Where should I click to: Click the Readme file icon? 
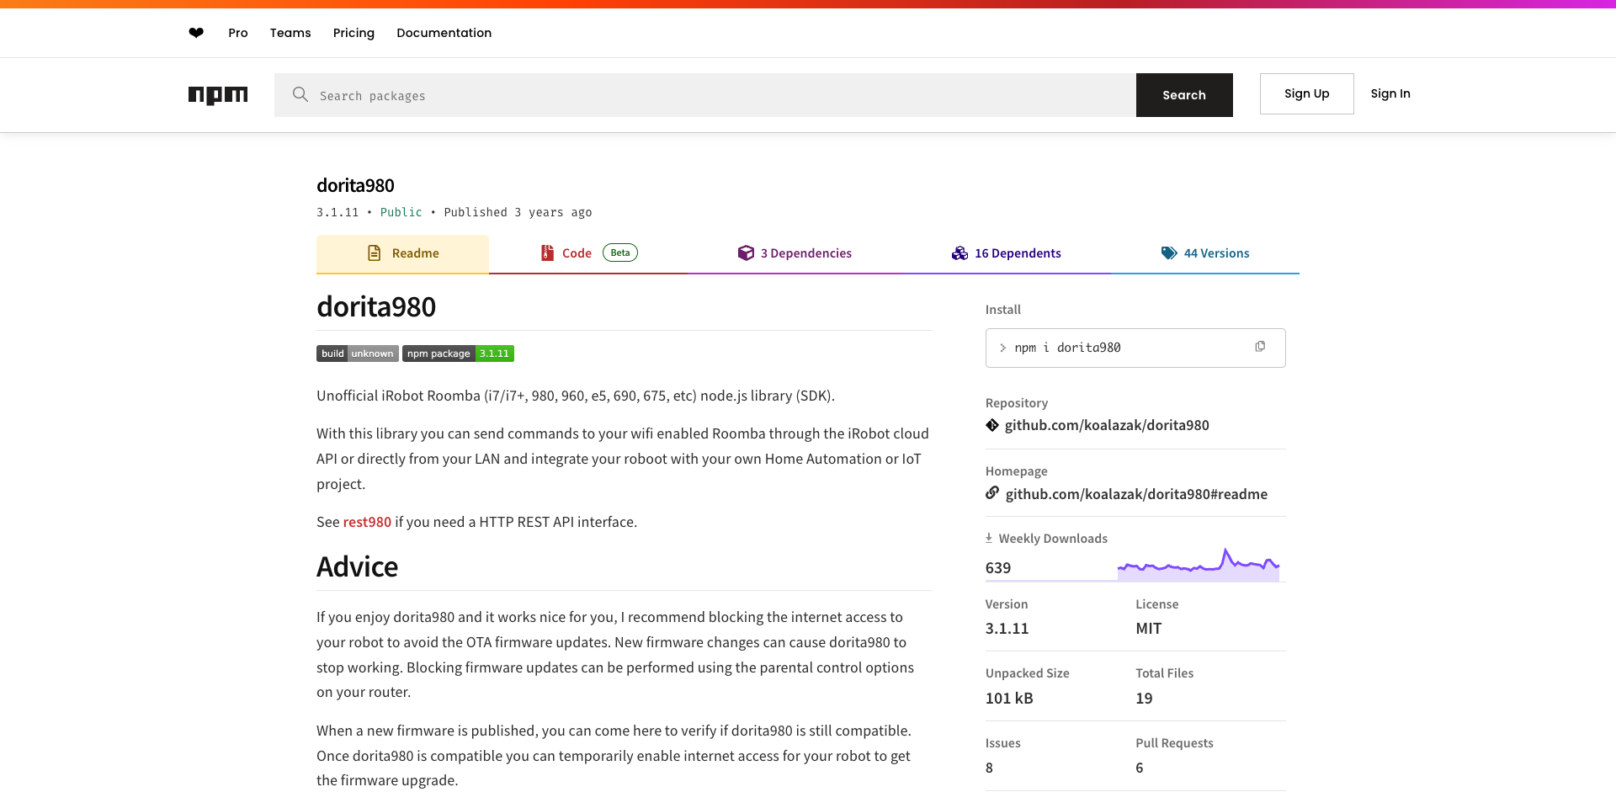[x=375, y=252]
